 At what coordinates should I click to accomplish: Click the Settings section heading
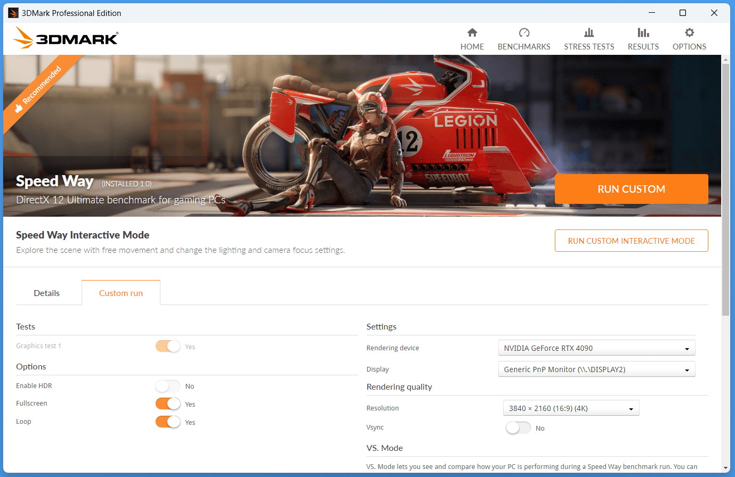382,326
